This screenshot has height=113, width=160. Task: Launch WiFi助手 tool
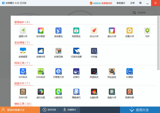tap(23, 73)
